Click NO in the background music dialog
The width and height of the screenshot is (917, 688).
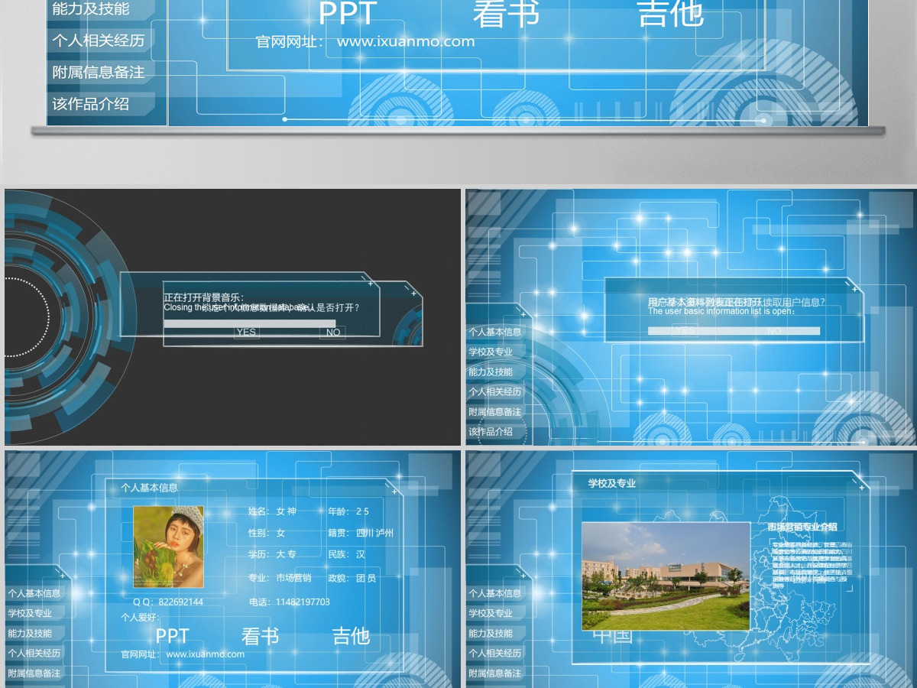[332, 332]
